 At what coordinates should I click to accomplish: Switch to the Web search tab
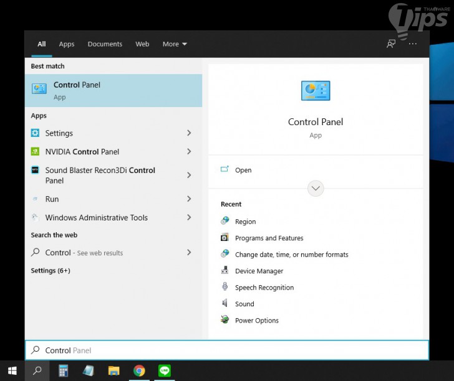point(142,44)
